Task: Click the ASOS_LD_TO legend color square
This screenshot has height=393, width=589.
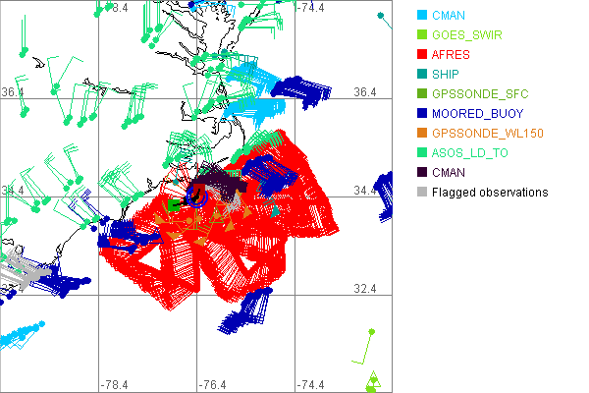Action: point(422,153)
